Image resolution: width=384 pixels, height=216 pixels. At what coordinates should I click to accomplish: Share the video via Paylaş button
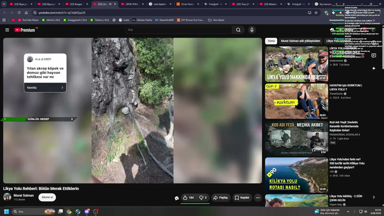(220, 198)
